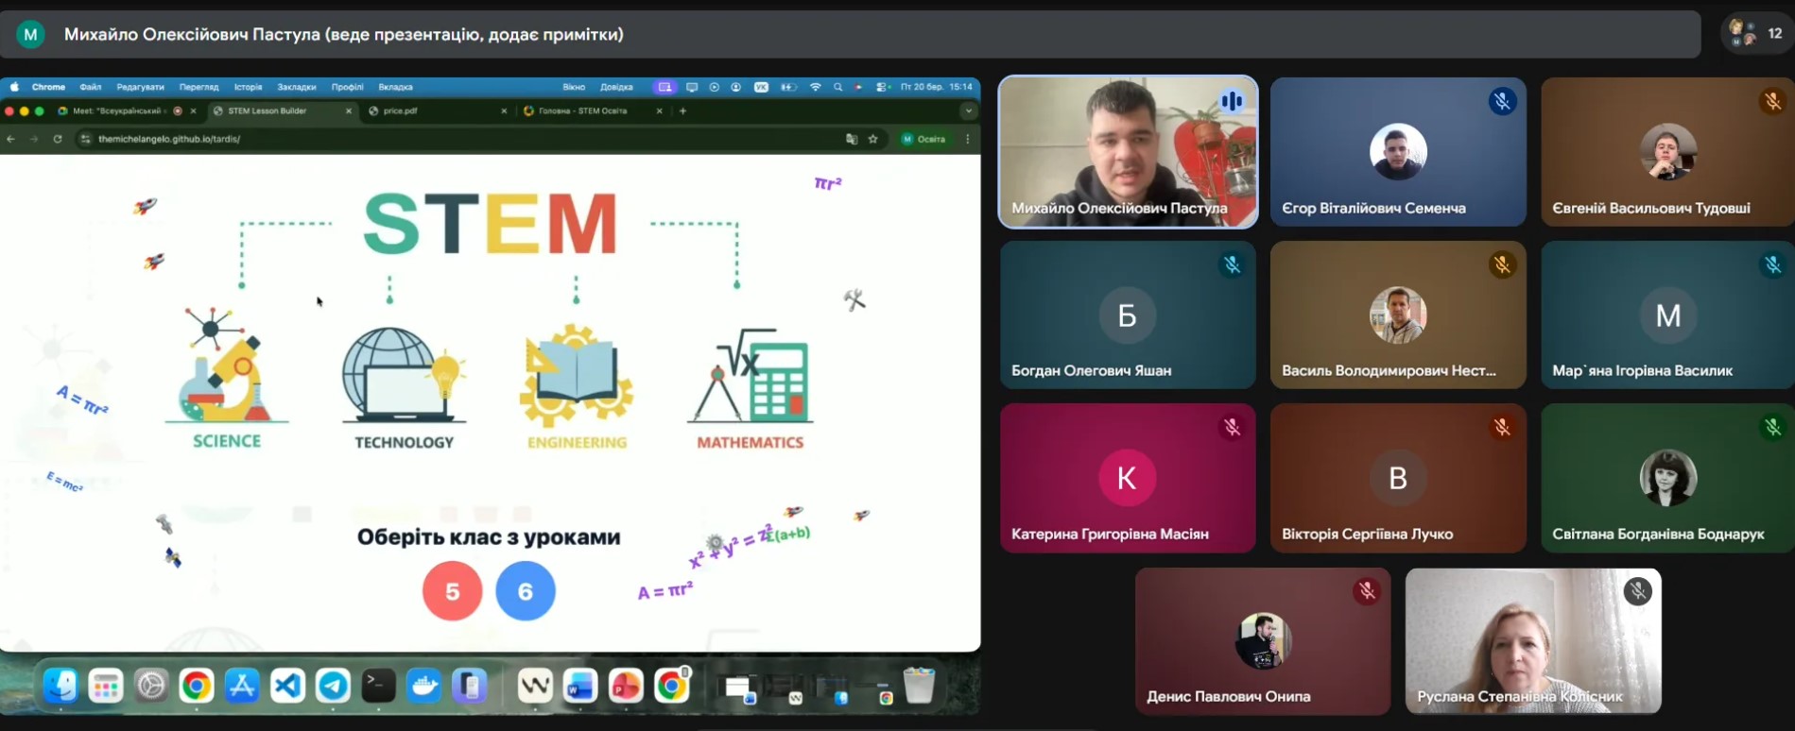The height and width of the screenshot is (731, 1795).
Task: Click muted mic icon on Катерина Масіян tile
Action: click(x=1232, y=428)
